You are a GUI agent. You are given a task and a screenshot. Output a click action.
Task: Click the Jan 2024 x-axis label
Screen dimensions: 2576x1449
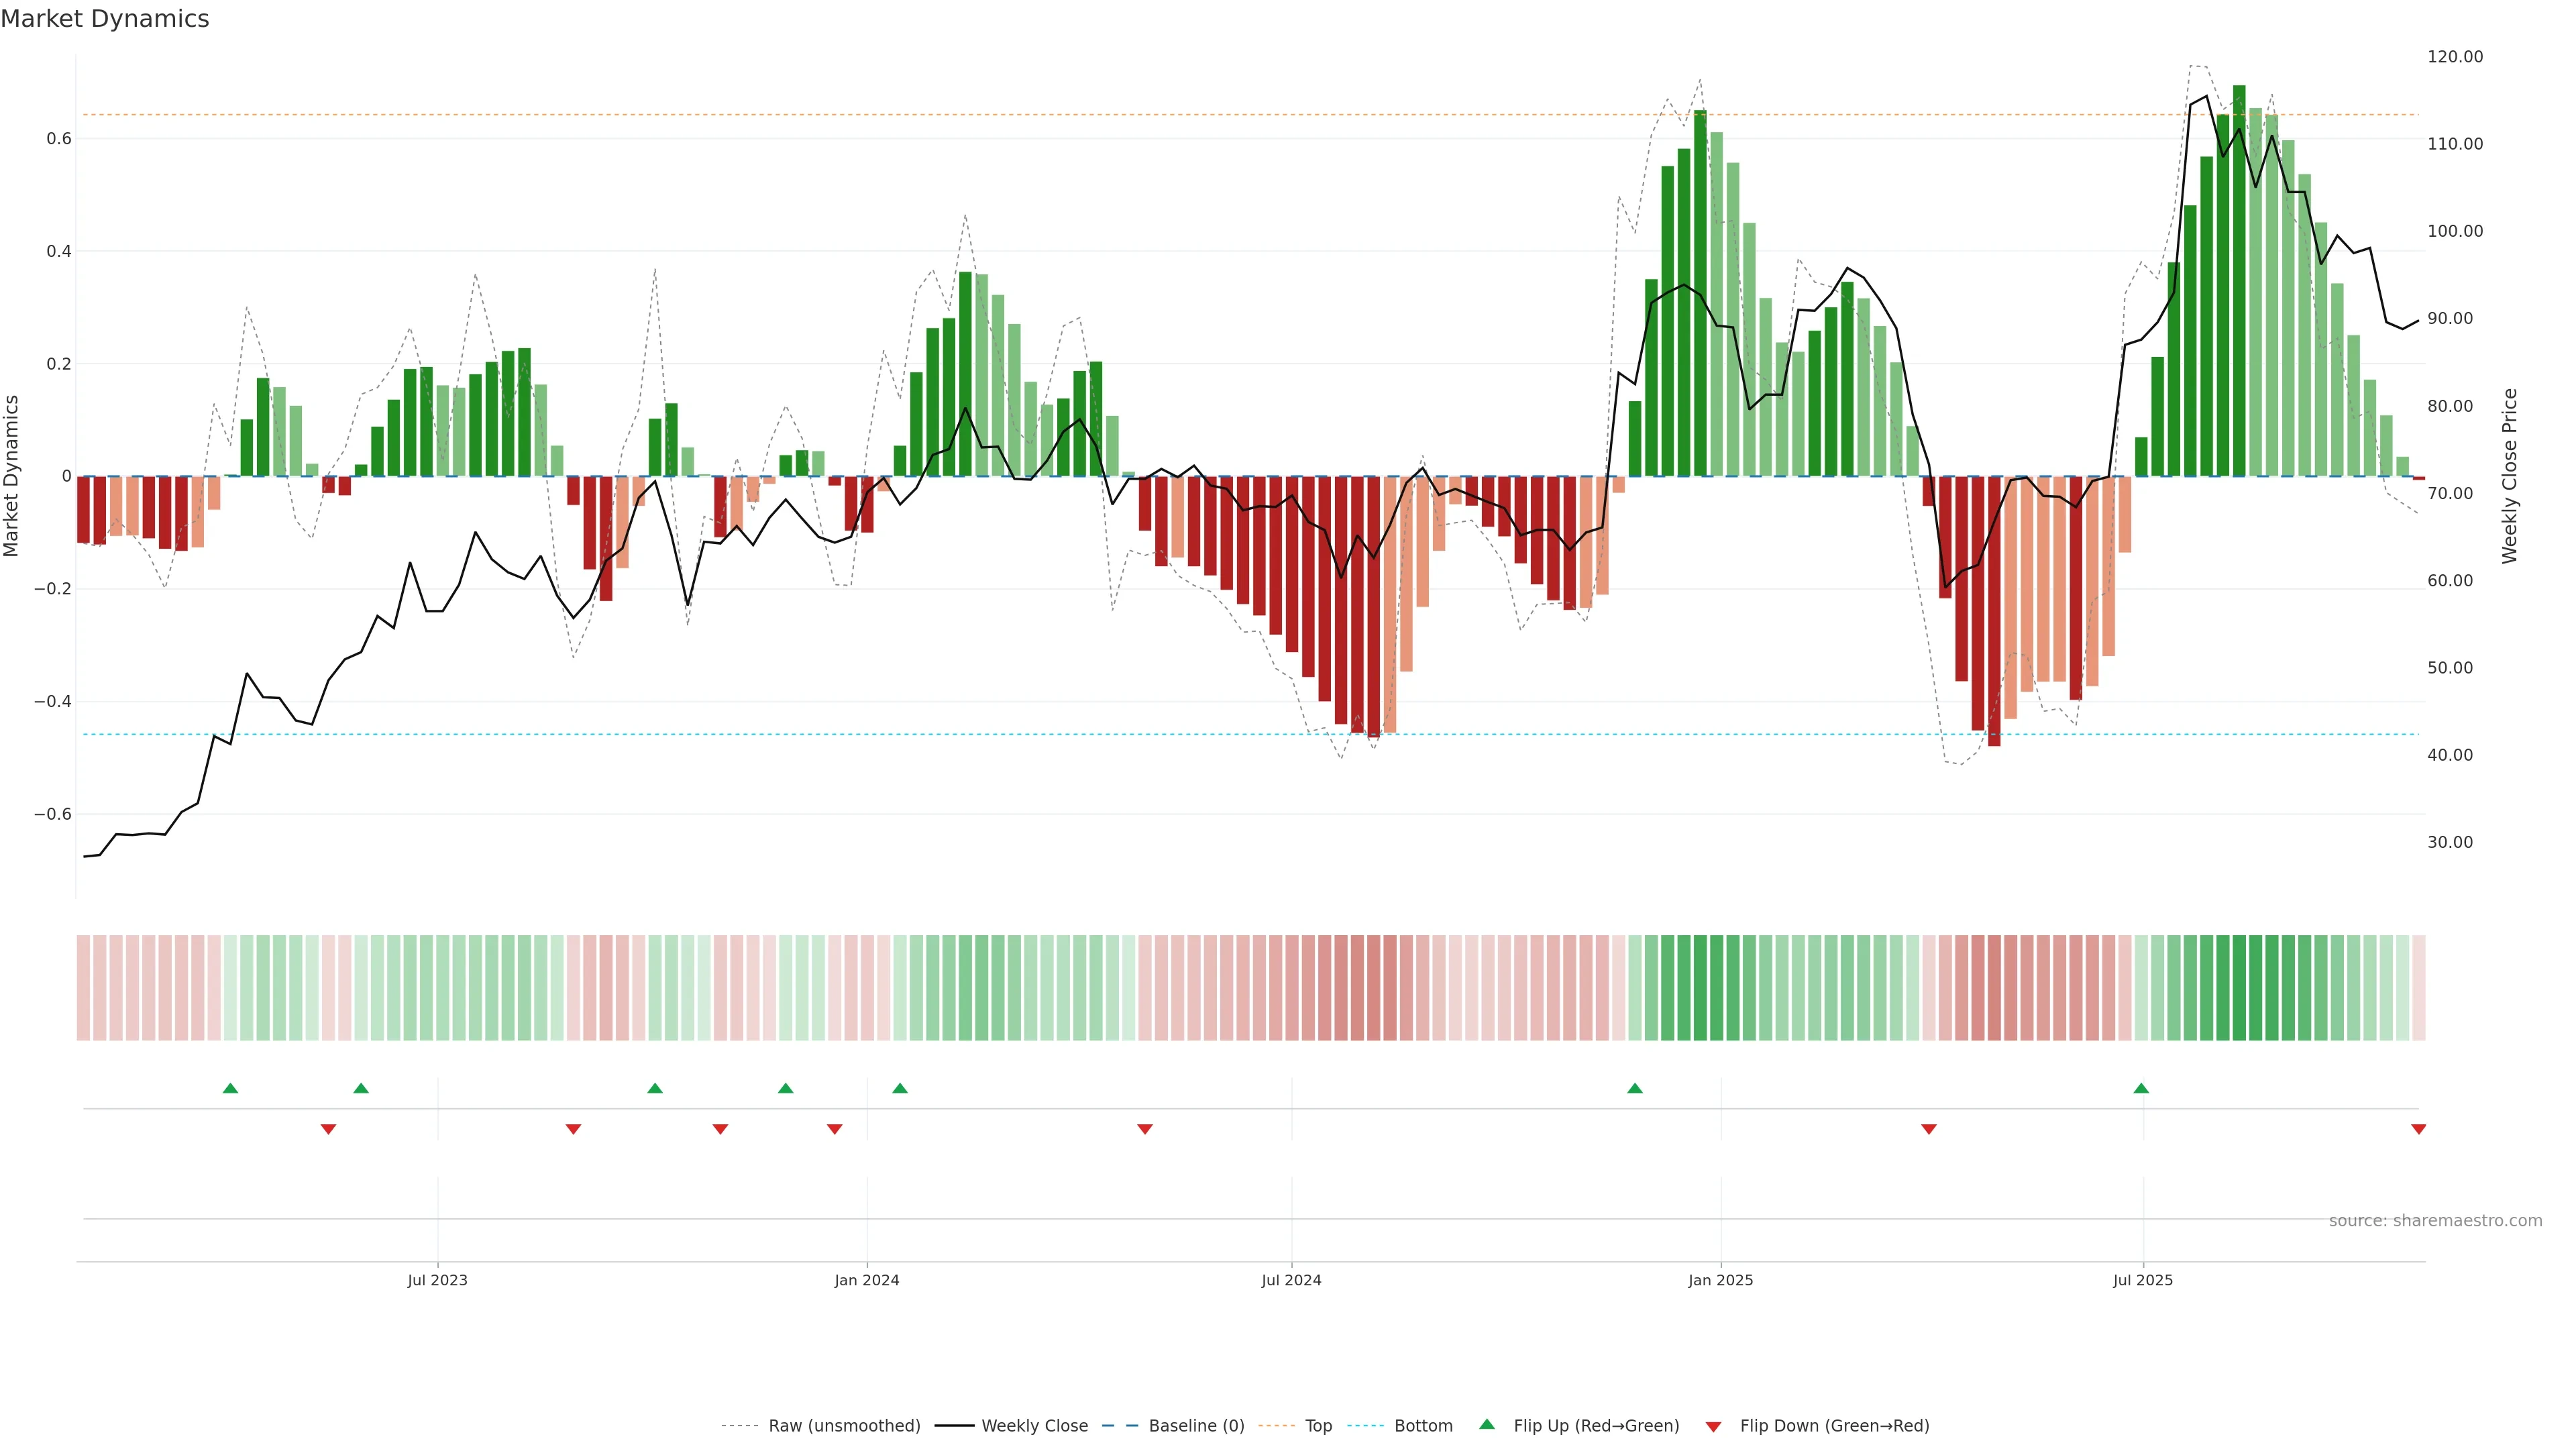[x=867, y=1280]
